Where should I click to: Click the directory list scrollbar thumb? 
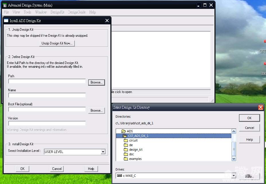pyautogui.click(x=234, y=149)
